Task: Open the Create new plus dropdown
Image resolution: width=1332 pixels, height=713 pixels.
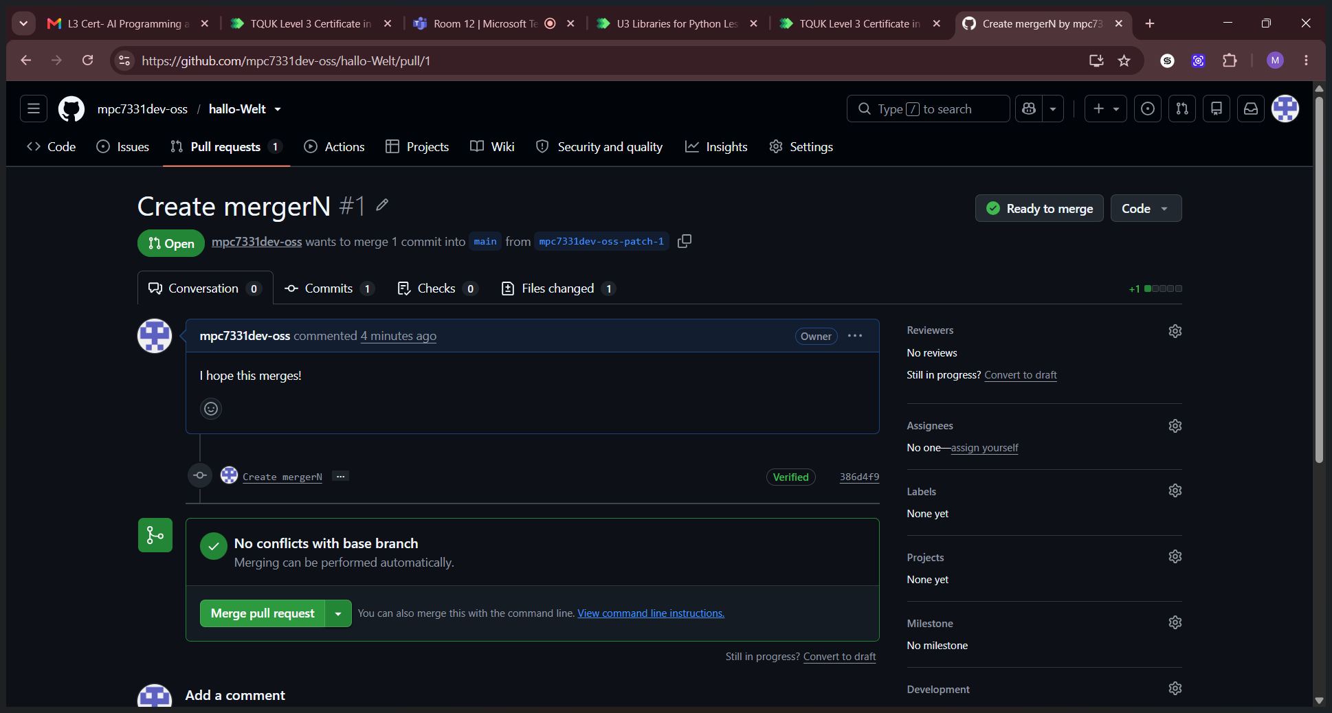Action: click(x=1106, y=109)
